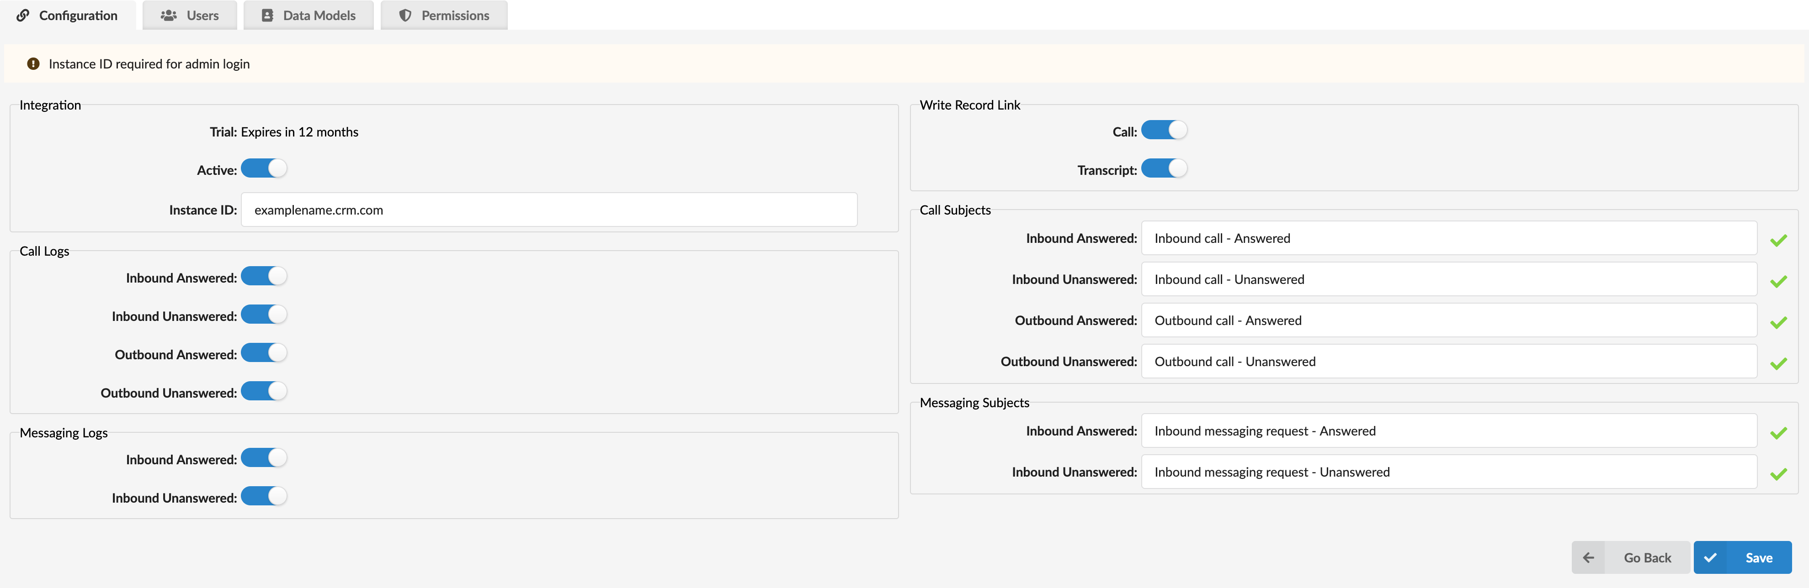Click the green checkmark beside the Inbound call - Answered subject
Image resolution: width=1809 pixels, height=588 pixels.
pyautogui.click(x=1778, y=241)
